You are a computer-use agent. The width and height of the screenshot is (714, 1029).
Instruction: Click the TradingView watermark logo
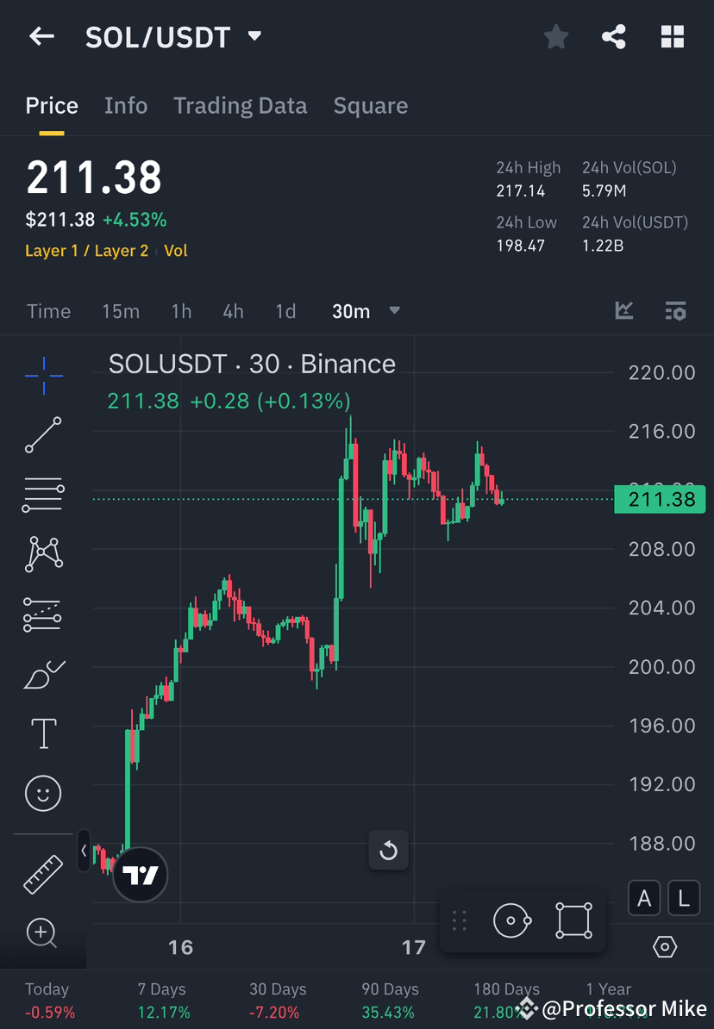tap(140, 874)
